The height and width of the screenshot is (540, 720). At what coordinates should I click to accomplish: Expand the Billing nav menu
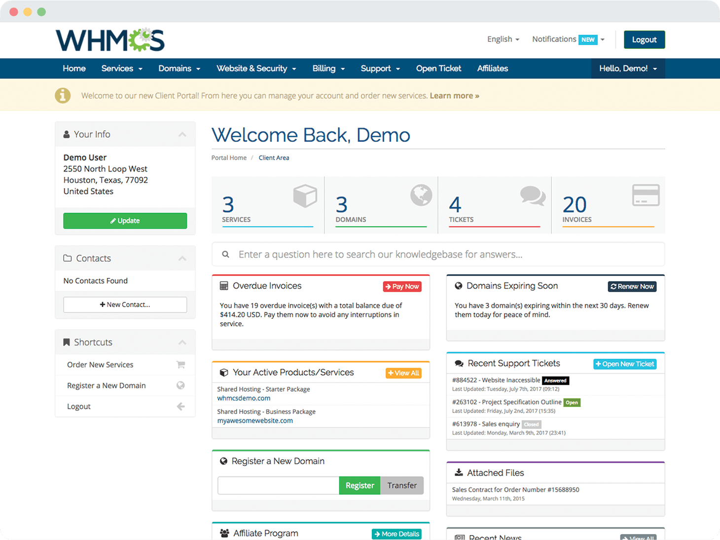coord(328,68)
